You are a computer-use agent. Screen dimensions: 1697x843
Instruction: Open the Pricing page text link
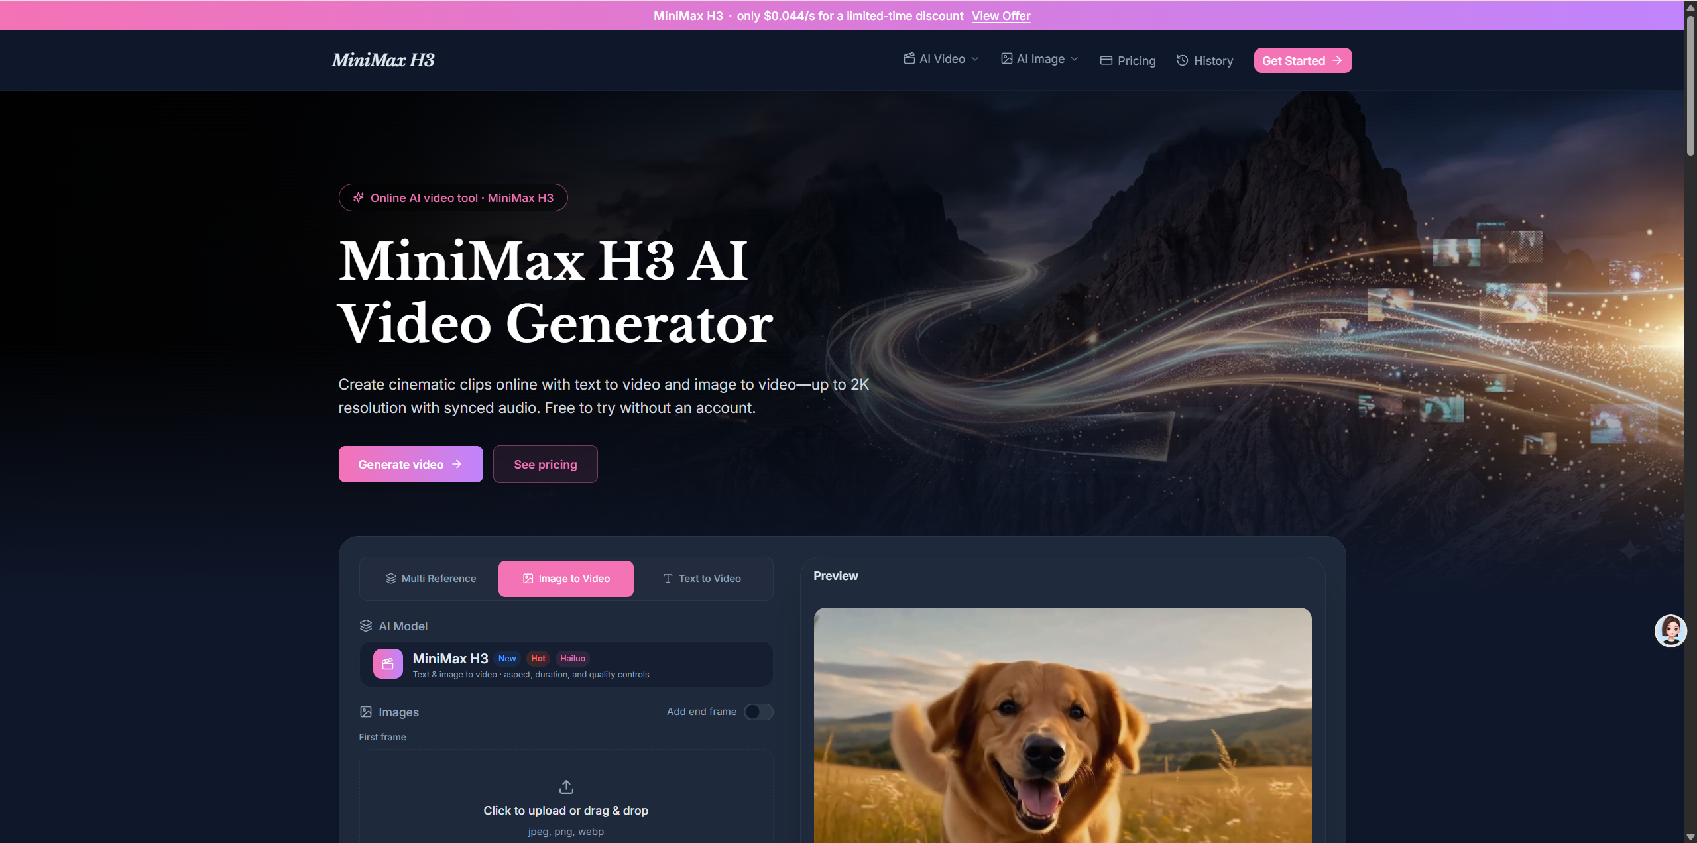pyautogui.click(x=1136, y=61)
